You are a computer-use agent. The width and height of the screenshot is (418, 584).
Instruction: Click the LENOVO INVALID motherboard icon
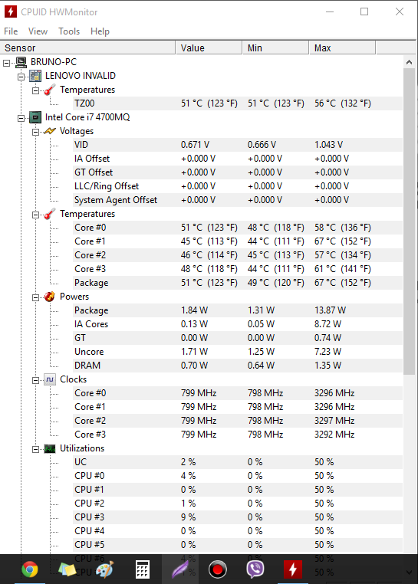point(35,76)
